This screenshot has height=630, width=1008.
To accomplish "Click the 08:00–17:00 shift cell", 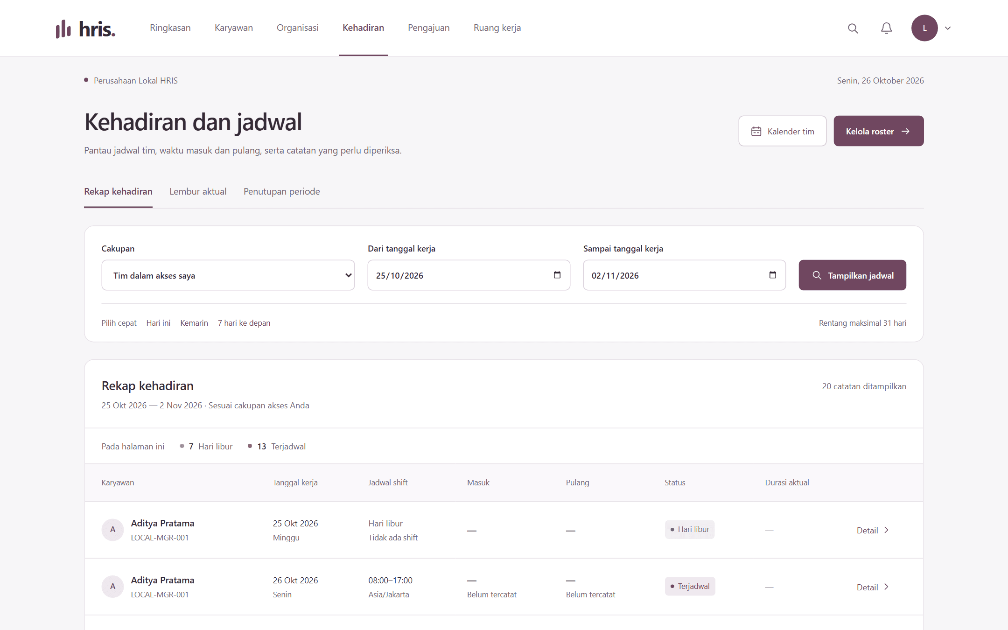I will click(391, 581).
